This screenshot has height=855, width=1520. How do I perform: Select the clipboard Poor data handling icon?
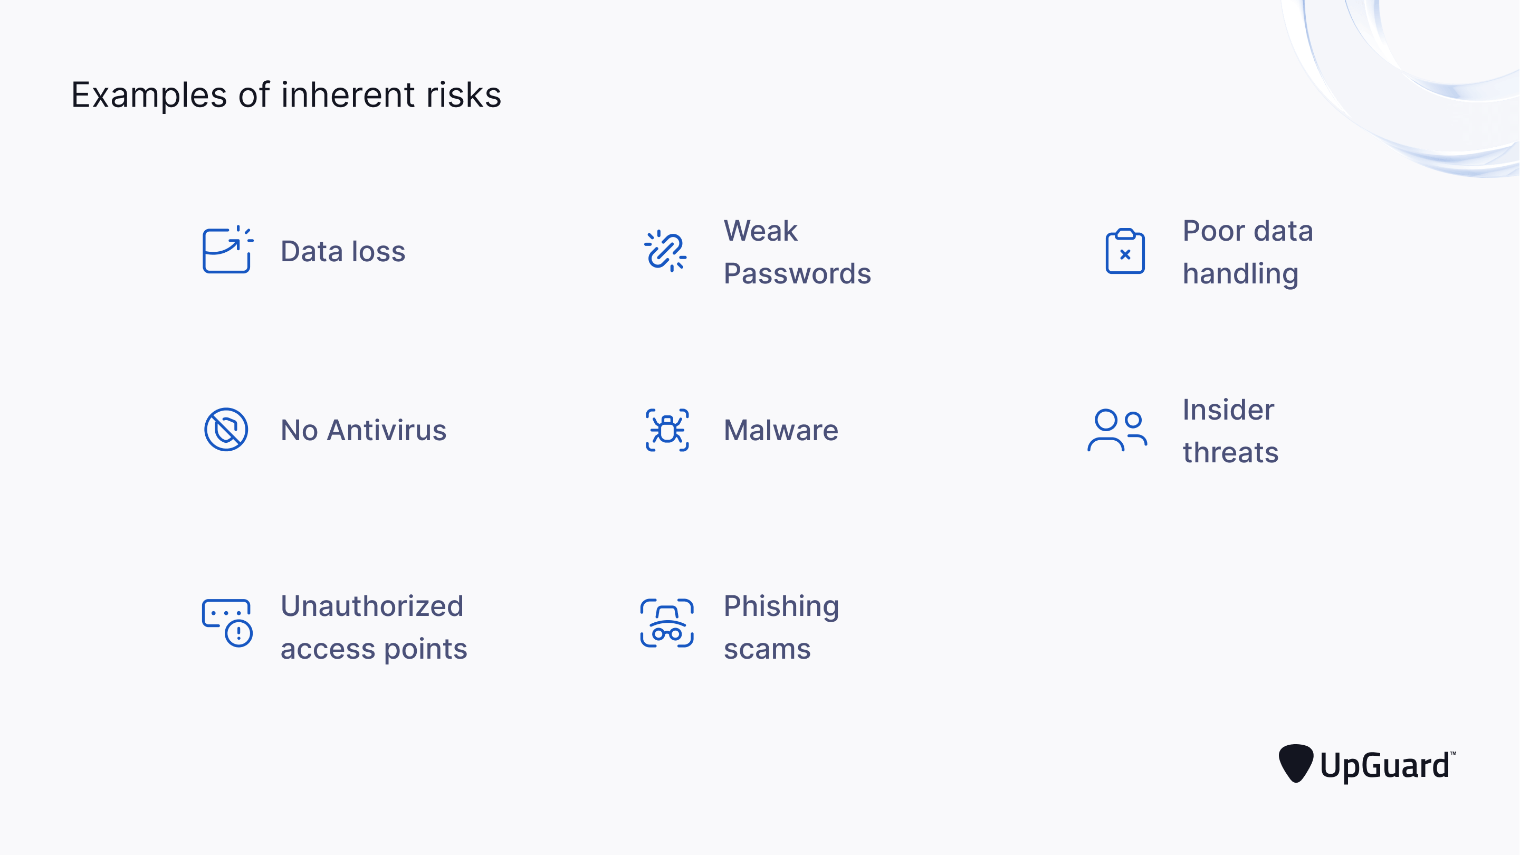[x=1125, y=252]
